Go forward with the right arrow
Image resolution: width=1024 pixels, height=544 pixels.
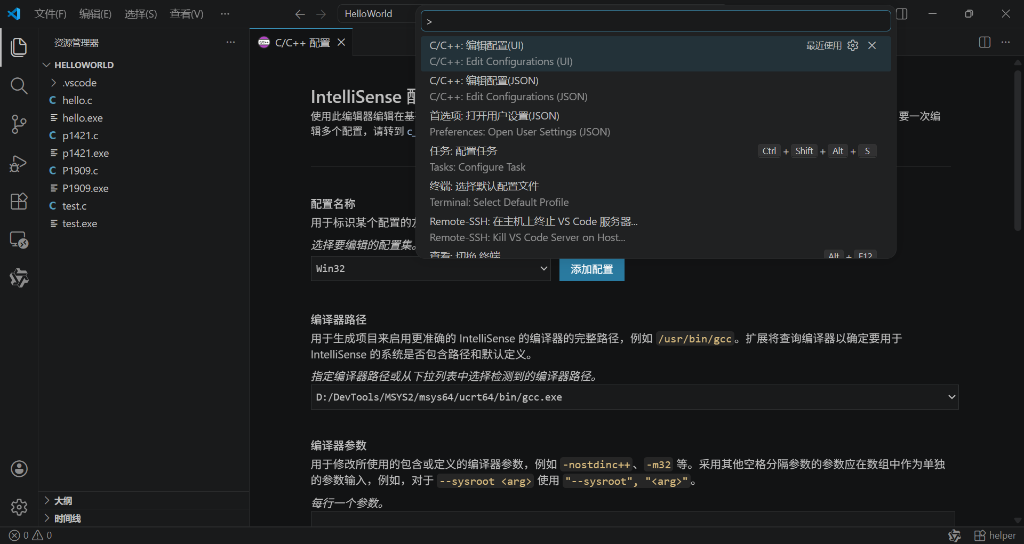click(321, 14)
